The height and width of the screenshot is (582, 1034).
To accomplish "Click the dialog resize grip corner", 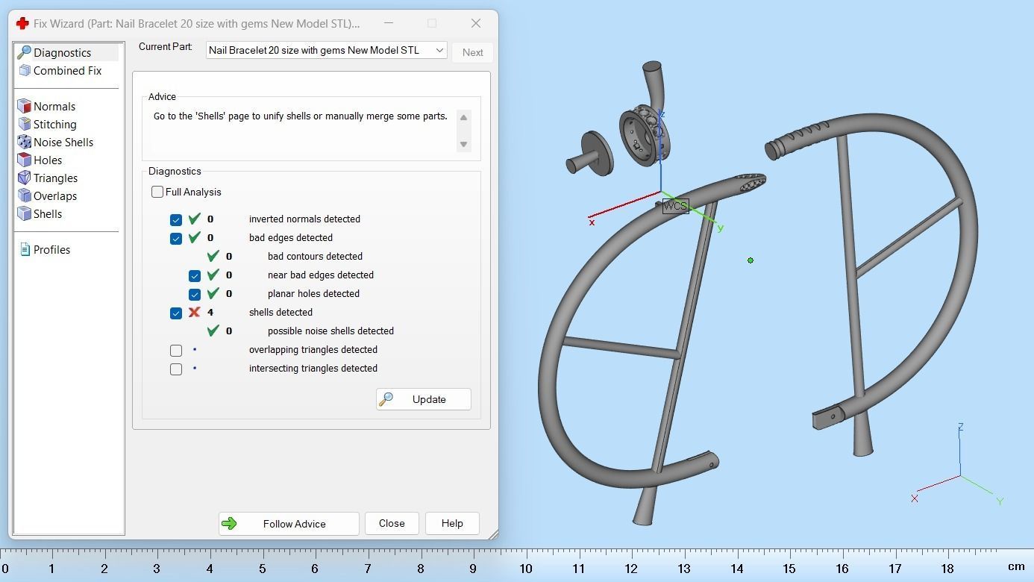I will point(493,534).
